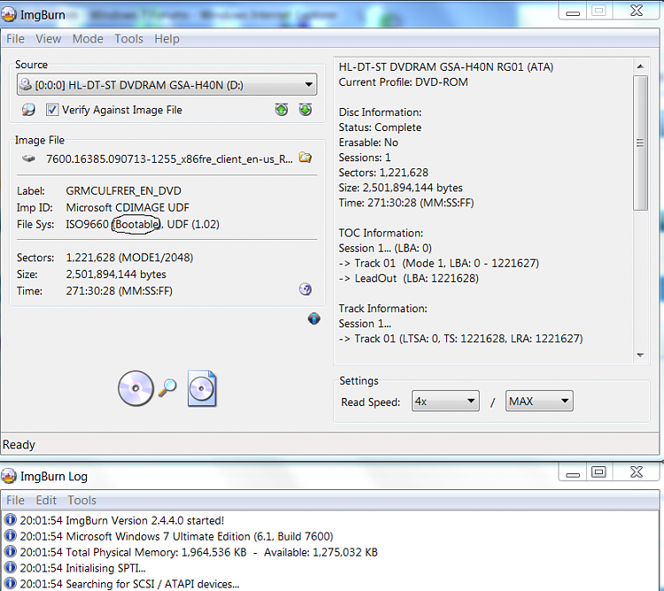Click the ImgBurn title bar app icon
Viewport: 664px width, 591px height.
point(8,14)
